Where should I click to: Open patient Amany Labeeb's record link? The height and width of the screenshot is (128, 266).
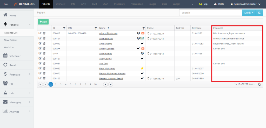click(x=107, y=49)
